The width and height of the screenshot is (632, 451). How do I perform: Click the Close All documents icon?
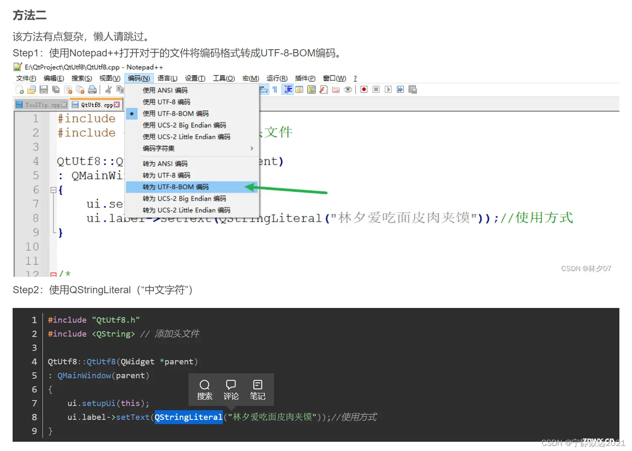click(80, 90)
